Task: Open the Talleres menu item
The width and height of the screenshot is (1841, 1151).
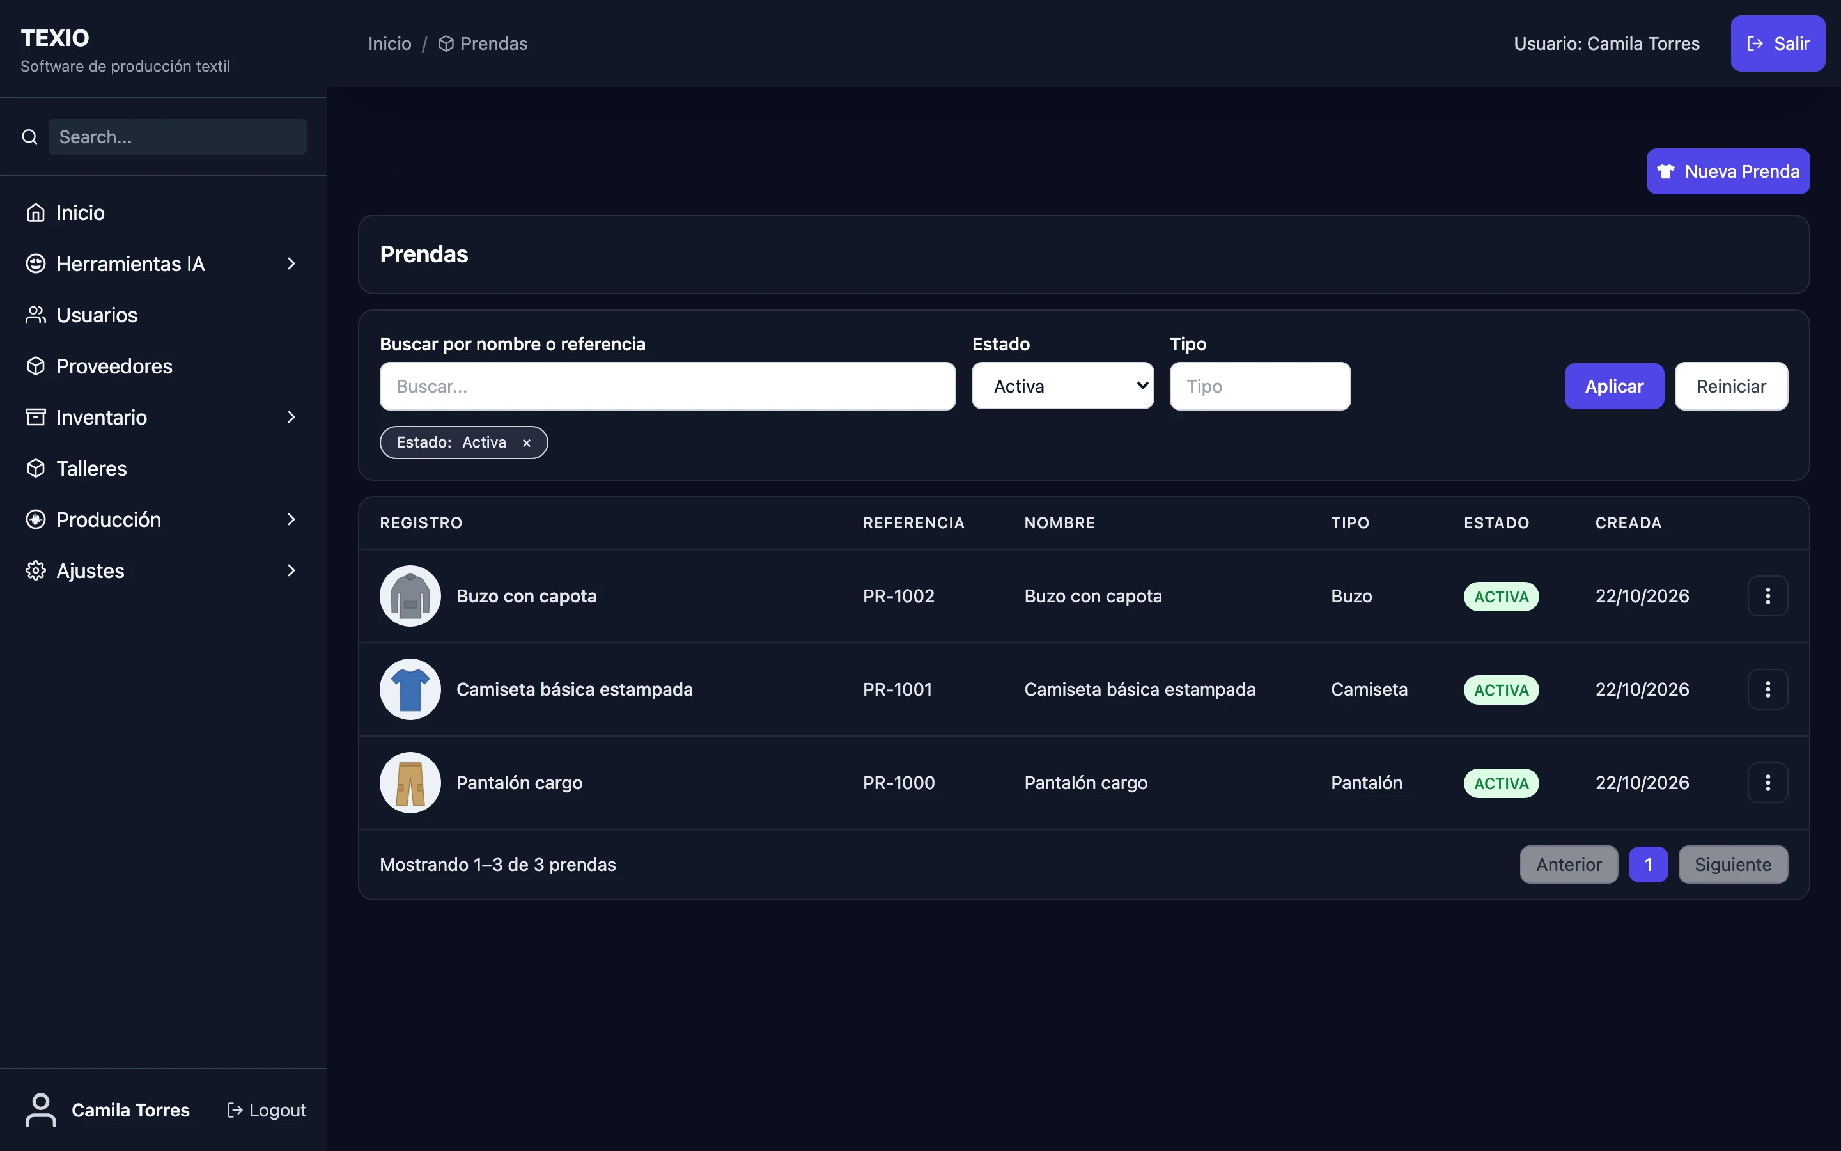Action: (164, 468)
